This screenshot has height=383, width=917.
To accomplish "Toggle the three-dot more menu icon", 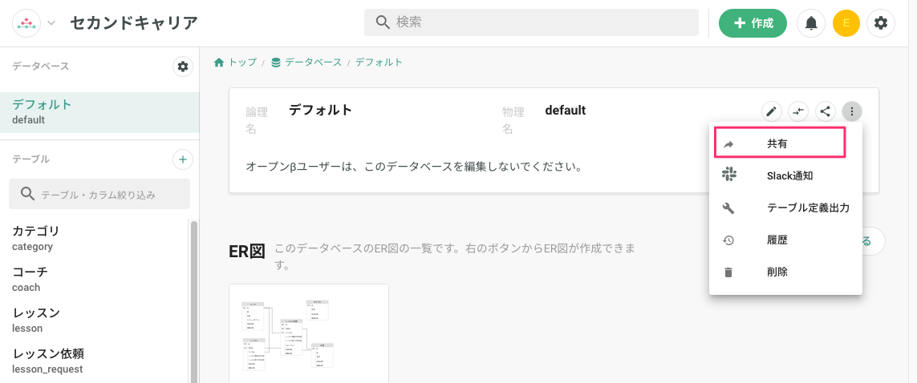I will [x=852, y=111].
